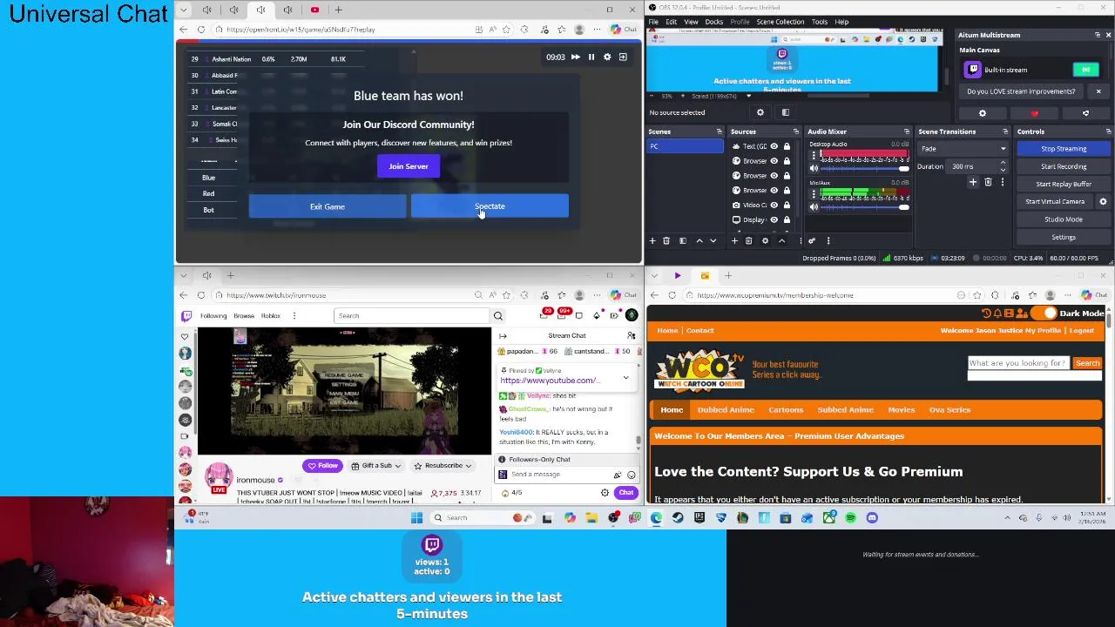
Task: Open Dubbed Anime tab on WCO site
Action: pyautogui.click(x=726, y=409)
